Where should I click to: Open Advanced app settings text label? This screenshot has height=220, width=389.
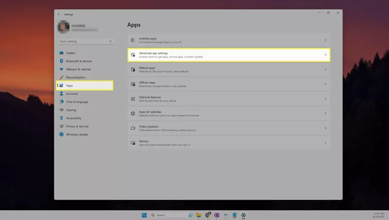[x=154, y=53]
